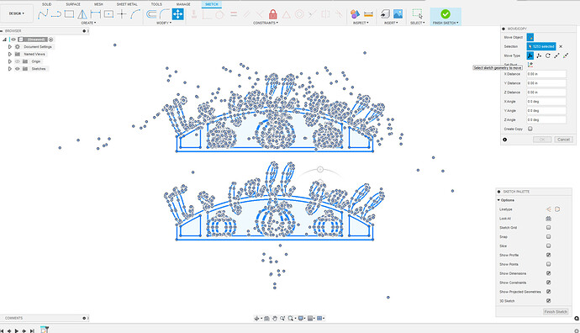This screenshot has width=580, height=333.
Task: Switch to the Surface tab
Action: pyautogui.click(x=73, y=4)
